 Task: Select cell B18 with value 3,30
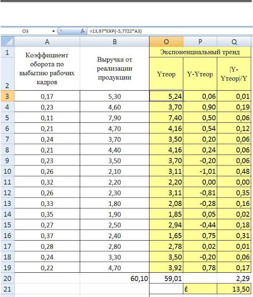point(114,257)
